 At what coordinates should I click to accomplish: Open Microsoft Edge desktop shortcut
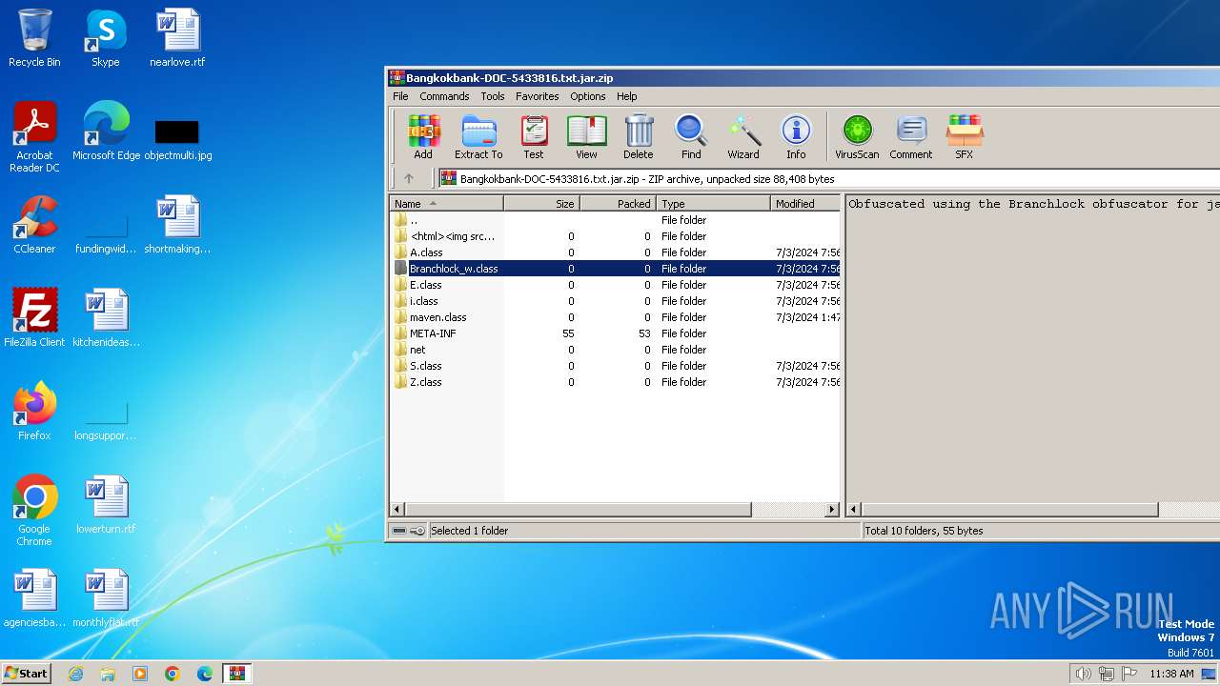(106, 131)
